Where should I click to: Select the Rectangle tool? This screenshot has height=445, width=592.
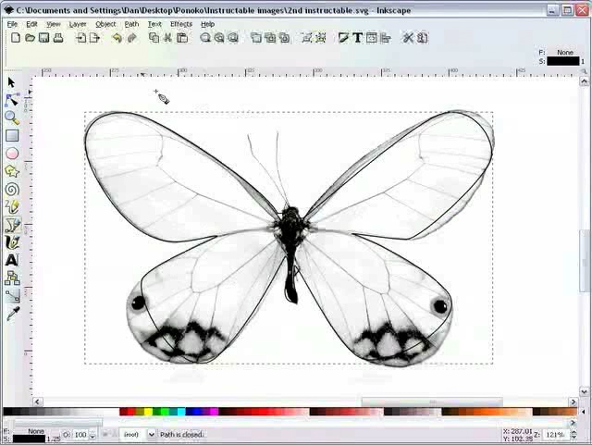[x=12, y=136]
